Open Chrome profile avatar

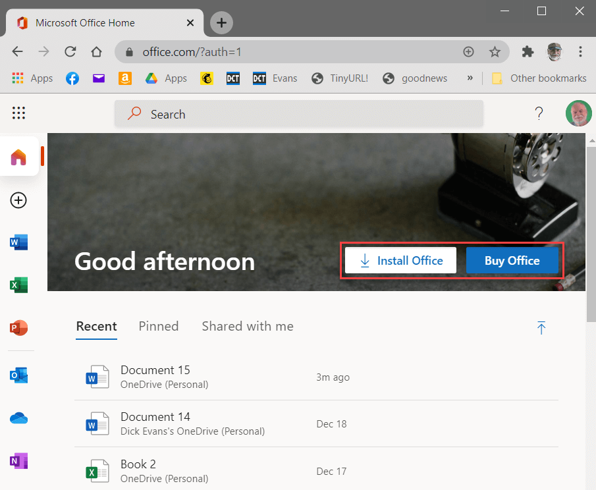click(555, 51)
